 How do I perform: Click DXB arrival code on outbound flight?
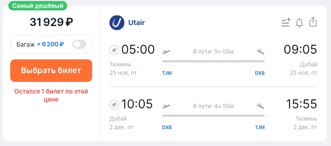point(260,73)
